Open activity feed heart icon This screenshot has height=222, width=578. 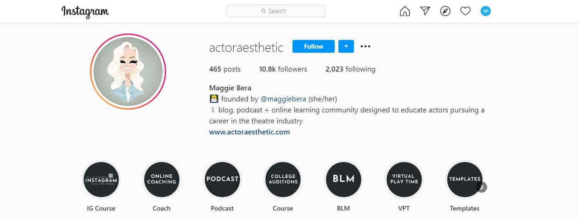[x=466, y=11]
